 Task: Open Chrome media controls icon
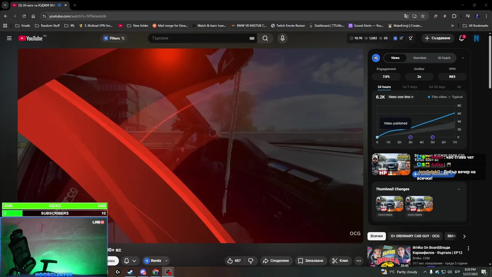(x=468, y=16)
